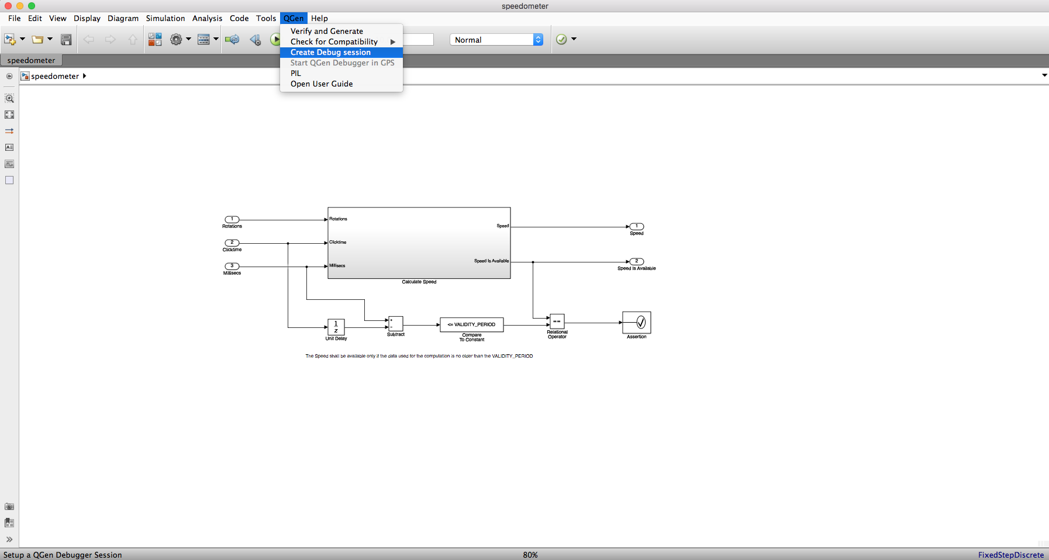The image size is (1049, 560).
Task: Select the Image annotation tool
Action: point(9,164)
